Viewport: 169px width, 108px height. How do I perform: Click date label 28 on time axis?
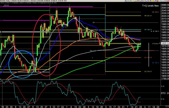[x=141, y=107]
